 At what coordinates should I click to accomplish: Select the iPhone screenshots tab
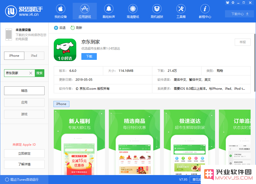point(61,104)
